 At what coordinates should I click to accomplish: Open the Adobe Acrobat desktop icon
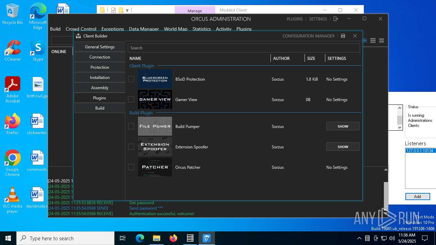13,89
